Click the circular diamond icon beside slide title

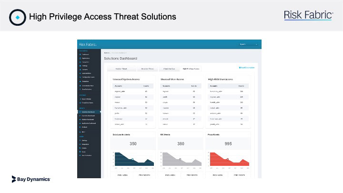[18, 17]
